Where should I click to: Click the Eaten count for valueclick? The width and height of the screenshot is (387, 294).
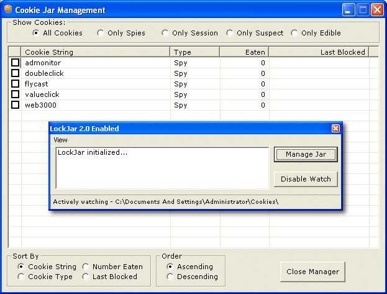(x=263, y=94)
